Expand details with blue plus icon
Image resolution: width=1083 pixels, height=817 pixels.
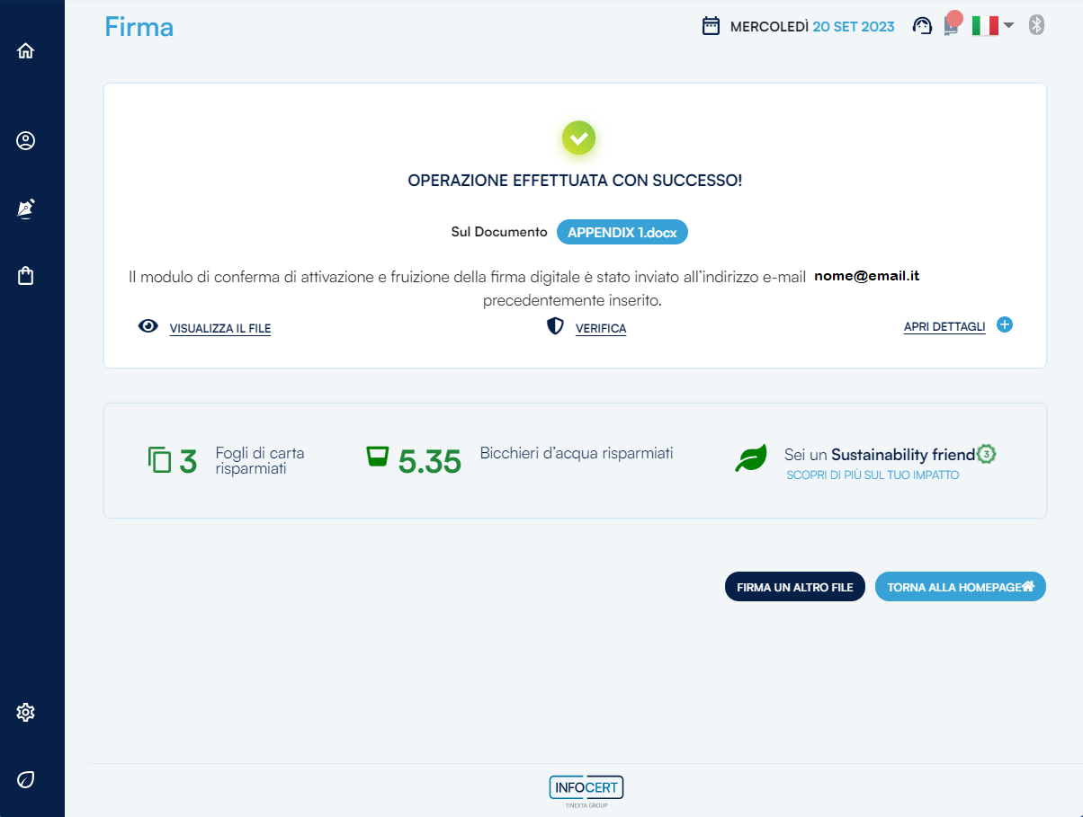click(x=1005, y=325)
